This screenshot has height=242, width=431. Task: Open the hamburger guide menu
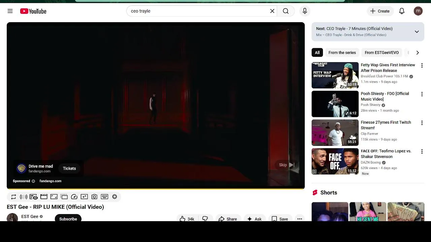pos(10,11)
